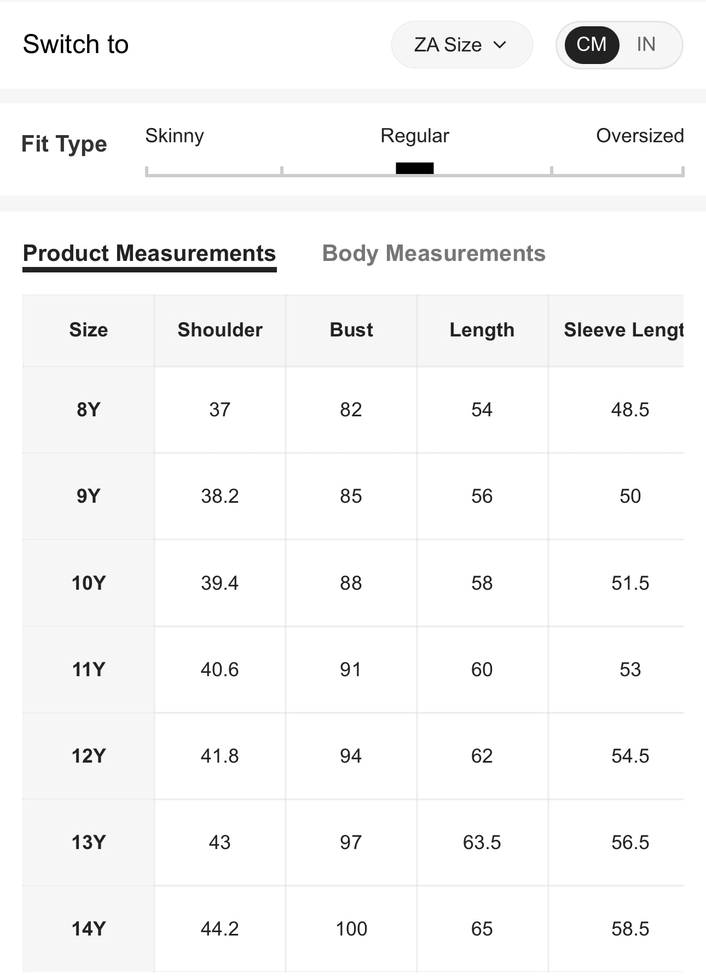Click the Sleeve Length column header
706x976 pixels.
[623, 330]
